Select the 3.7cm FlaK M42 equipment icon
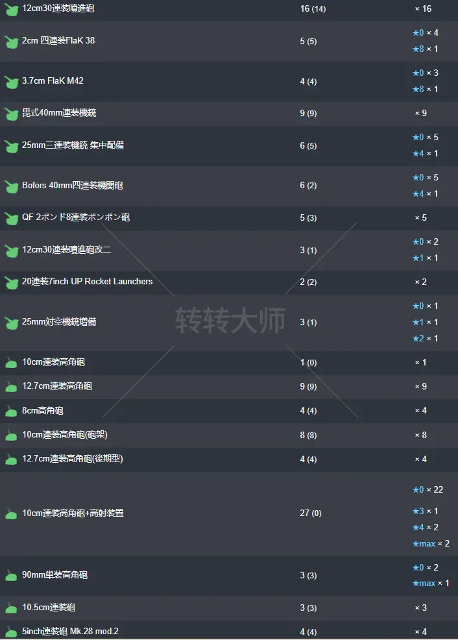This screenshot has width=458, height=640. point(11,82)
